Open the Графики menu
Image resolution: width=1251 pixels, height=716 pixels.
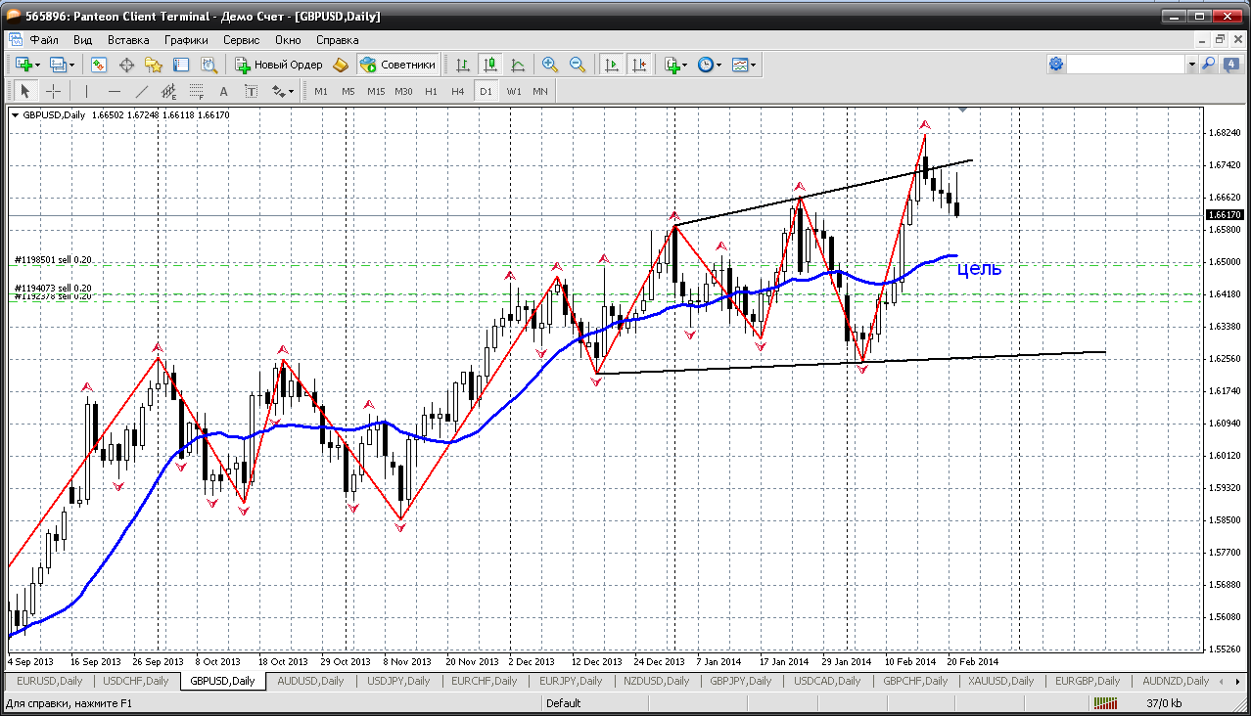click(186, 40)
